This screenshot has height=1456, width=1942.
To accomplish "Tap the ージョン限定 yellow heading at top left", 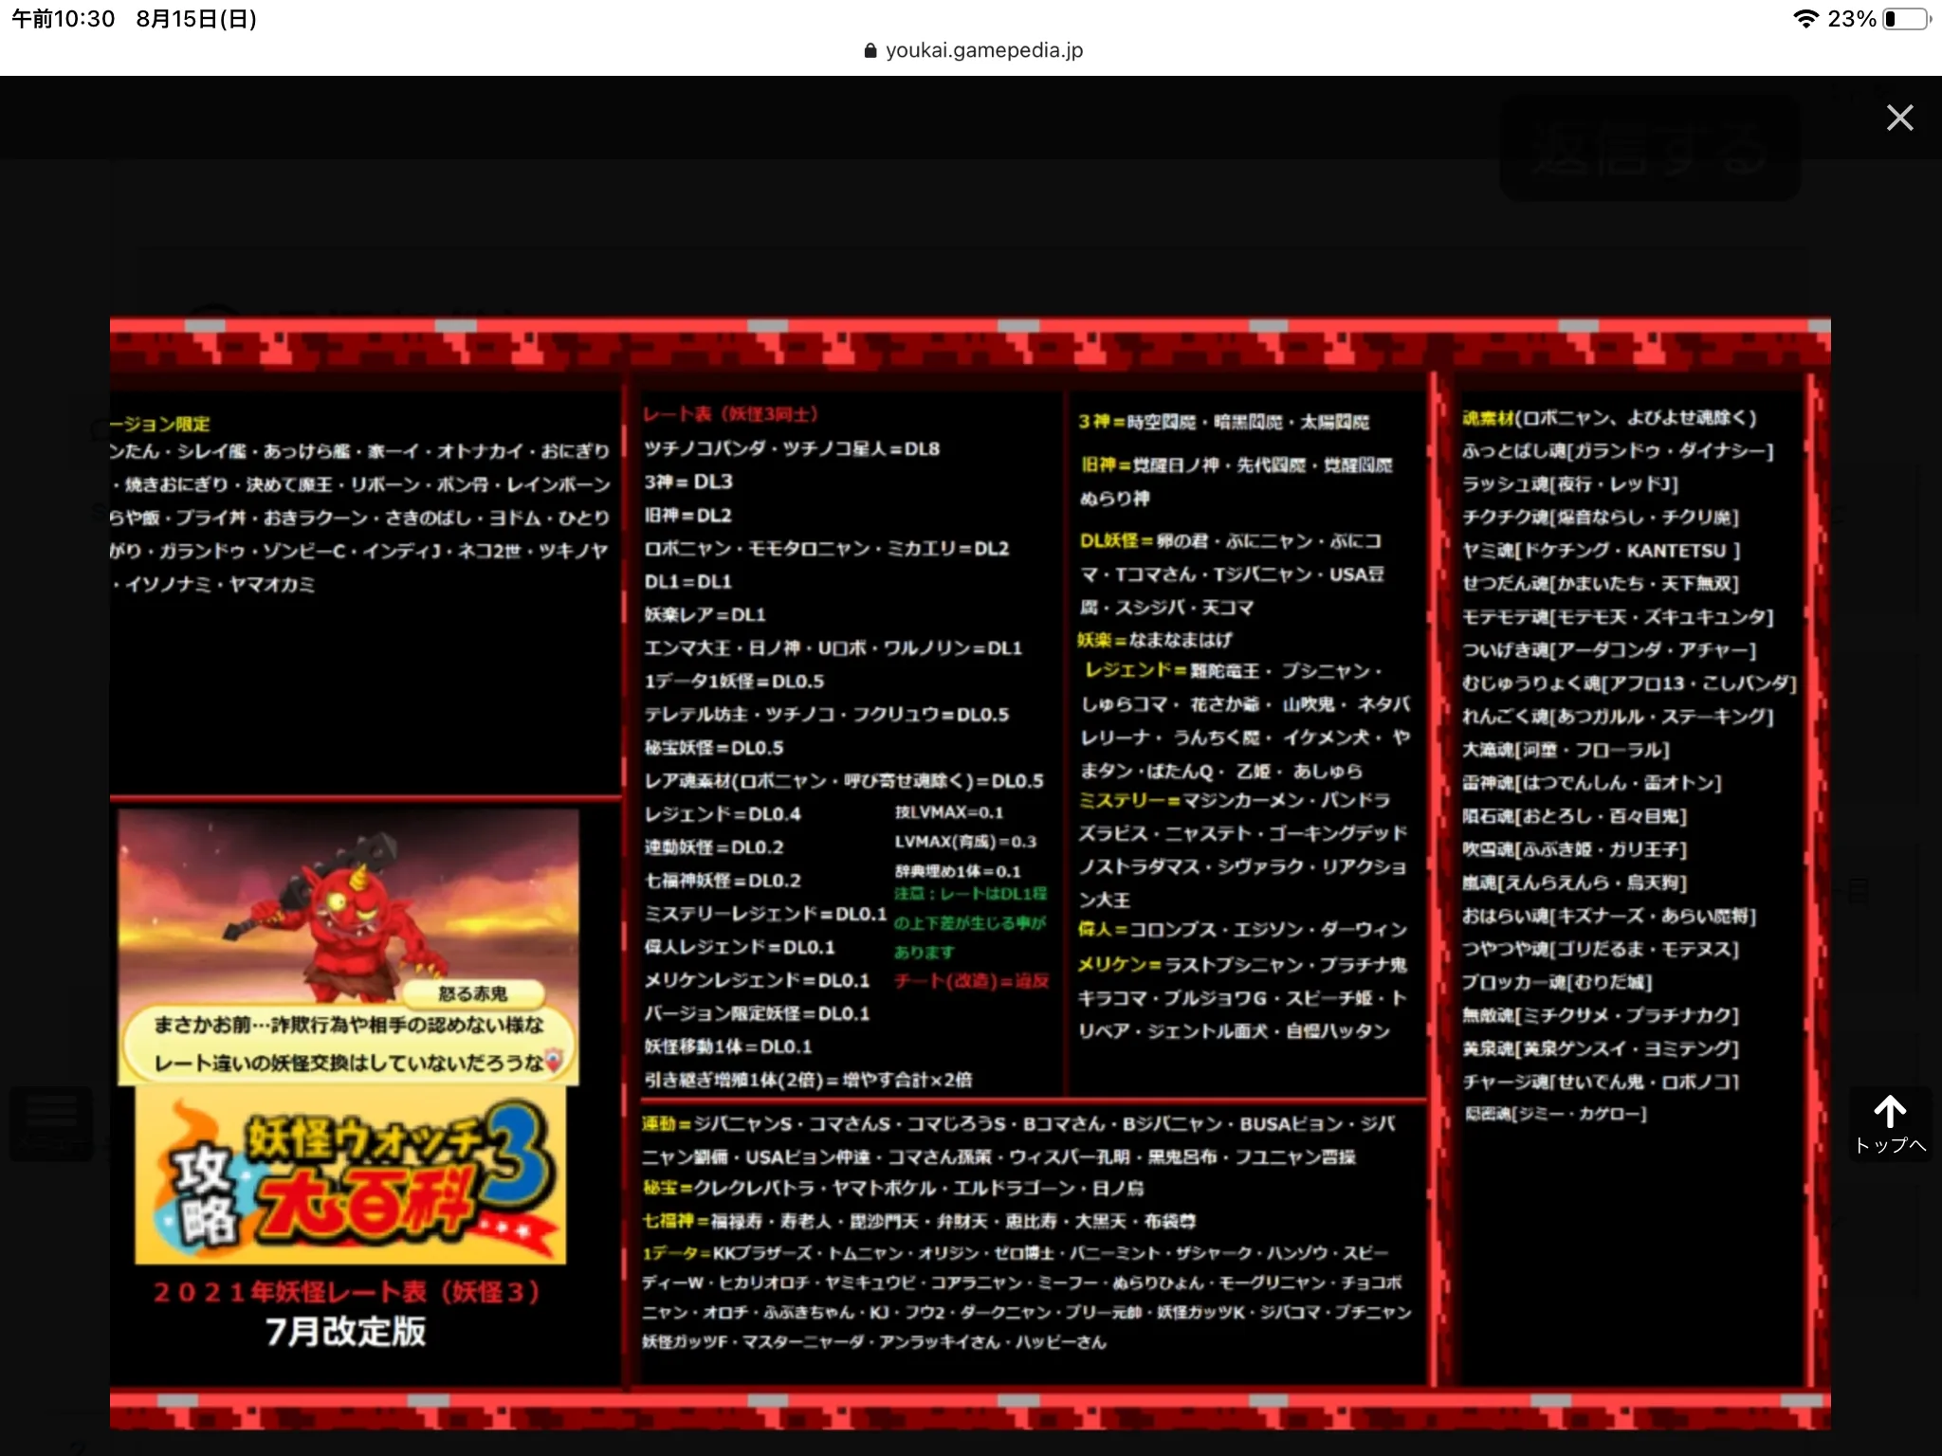I will [x=160, y=424].
